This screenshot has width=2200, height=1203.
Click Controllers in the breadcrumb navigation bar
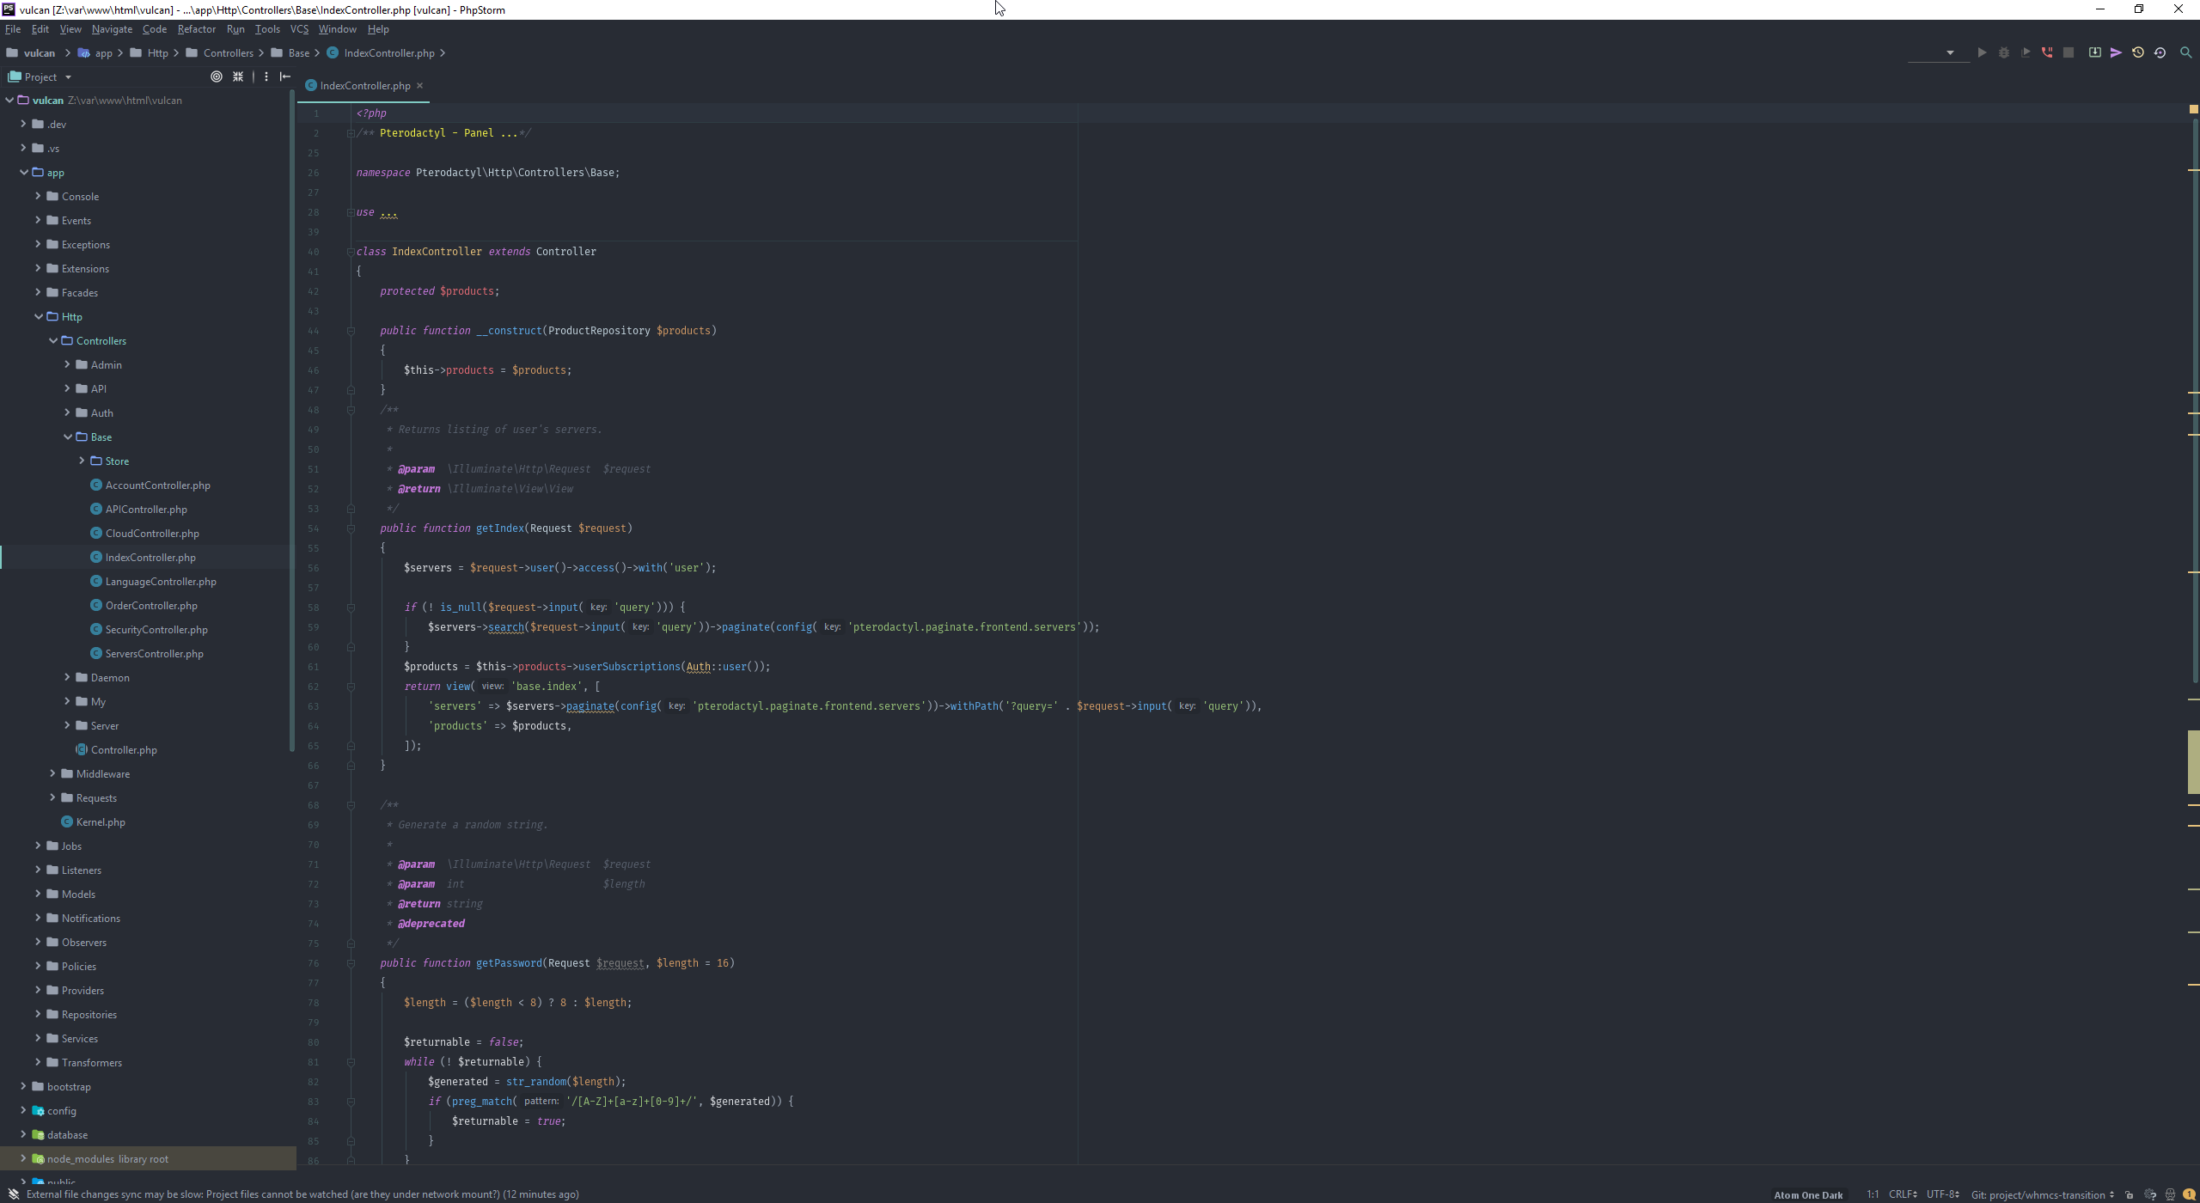click(x=228, y=53)
